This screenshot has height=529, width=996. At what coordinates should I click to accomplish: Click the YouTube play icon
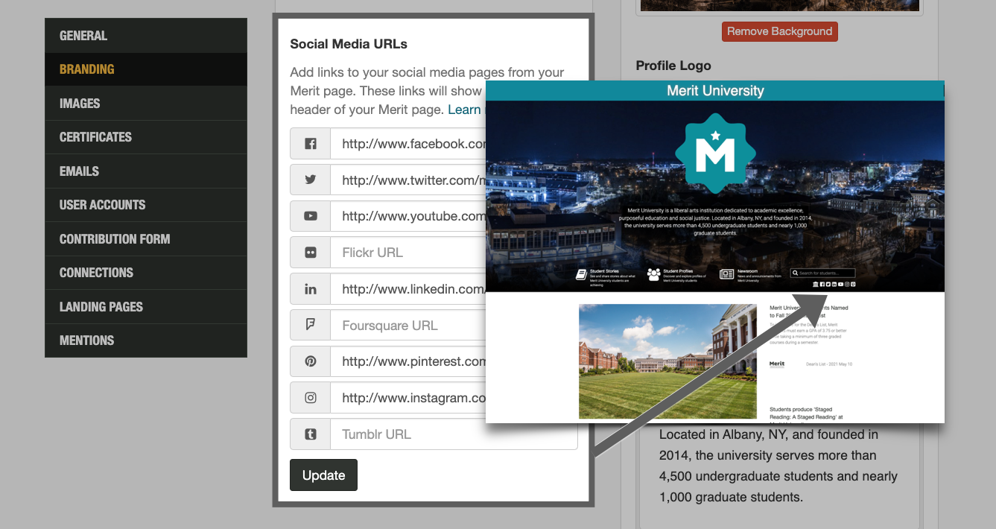click(x=311, y=216)
